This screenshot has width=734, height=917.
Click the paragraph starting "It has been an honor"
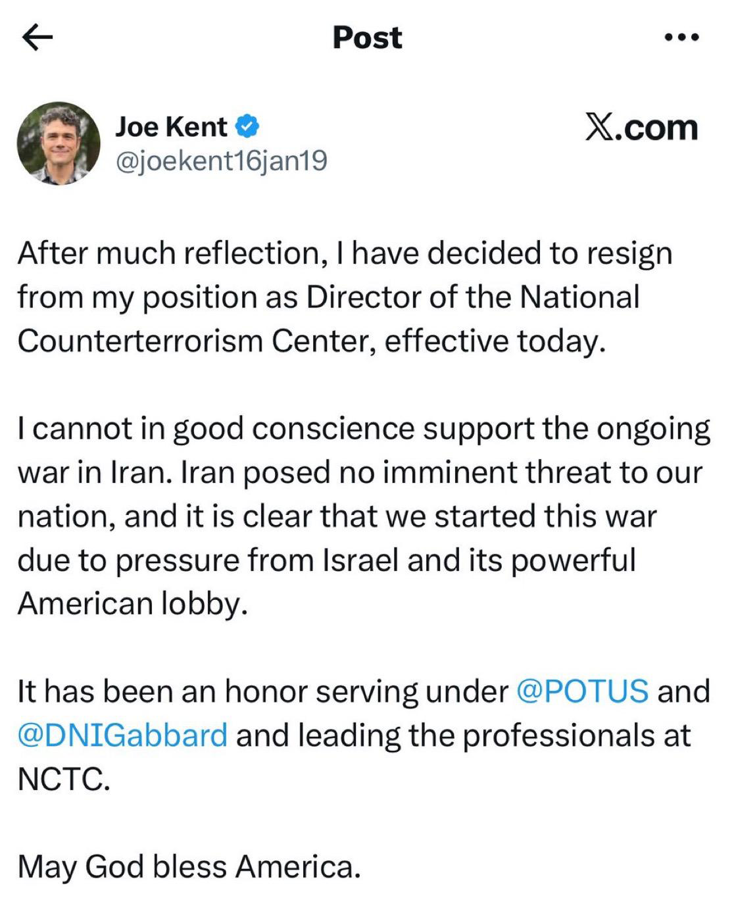(362, 735)
